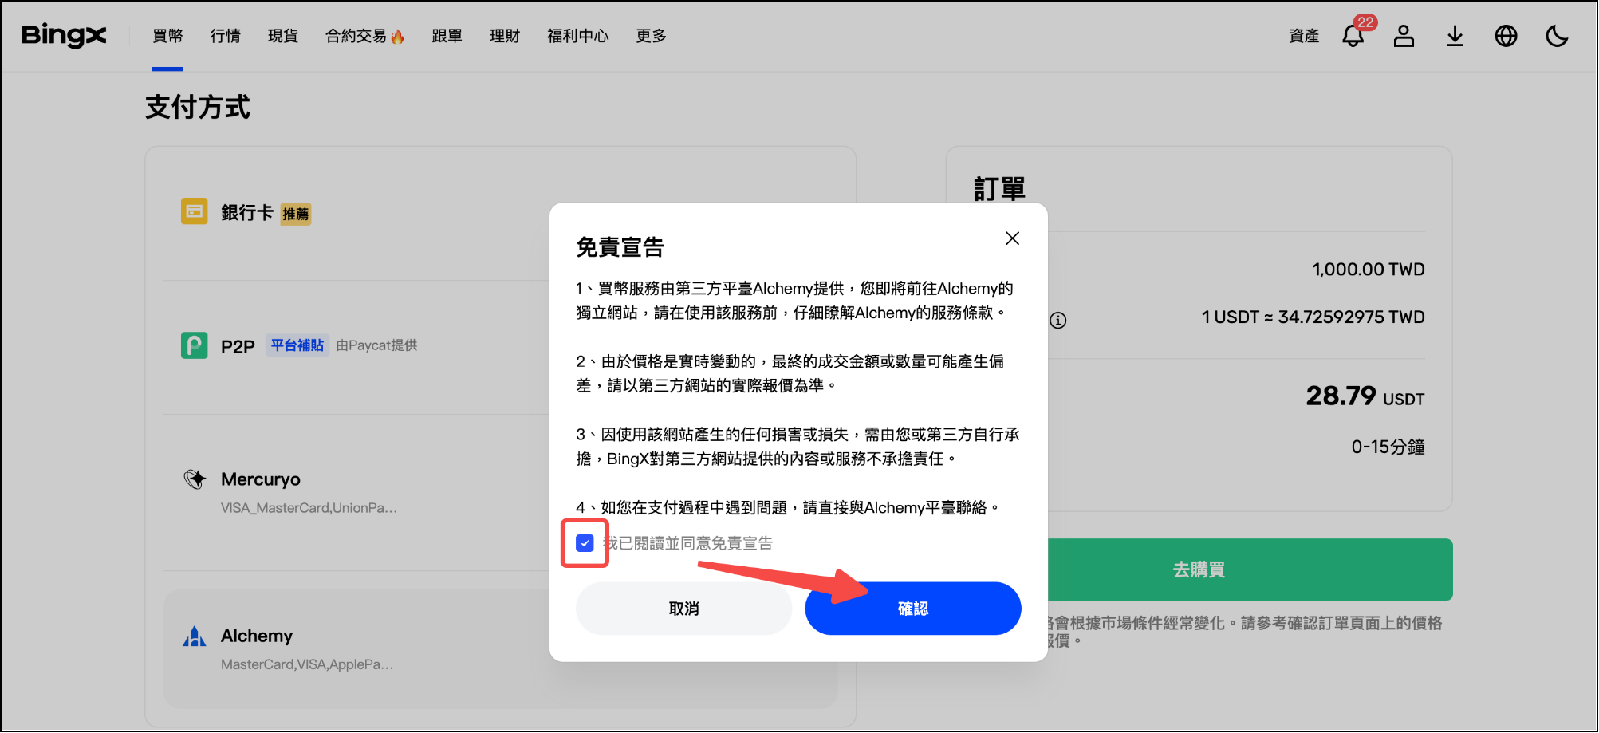Screen dimensions: 1599x733
Task: Click the BingX logo
Action: coord(64,36)
